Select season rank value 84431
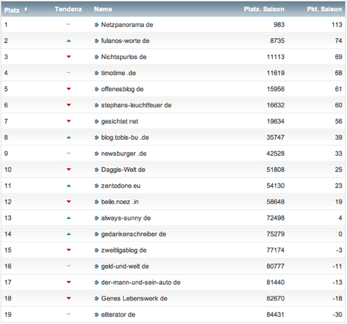The height and width of the screenshot is (324, 347). tap(276, 314)
